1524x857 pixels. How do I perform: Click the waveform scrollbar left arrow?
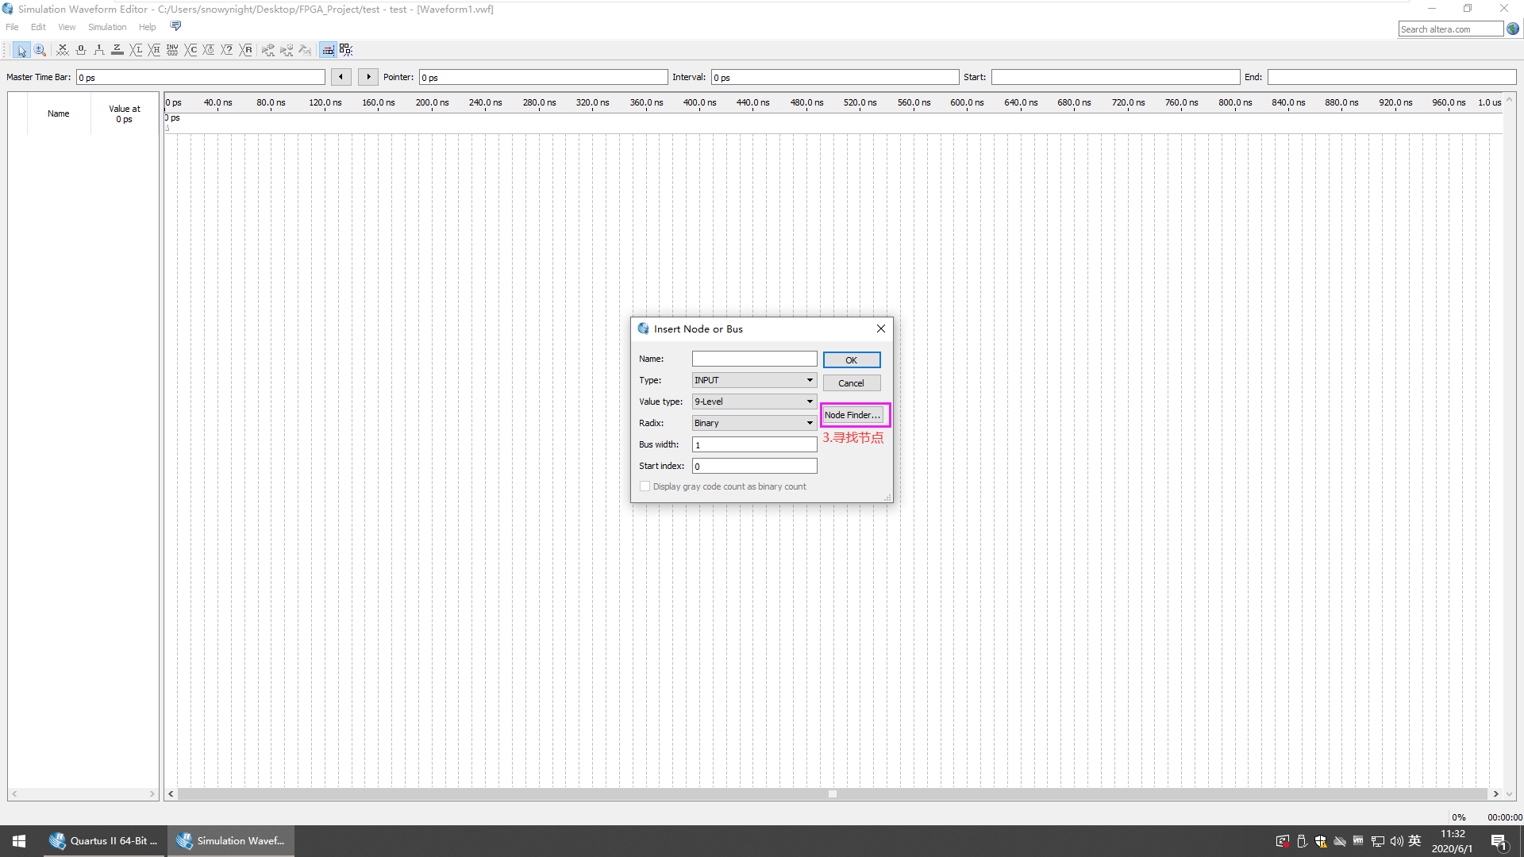tap(171, 794)
